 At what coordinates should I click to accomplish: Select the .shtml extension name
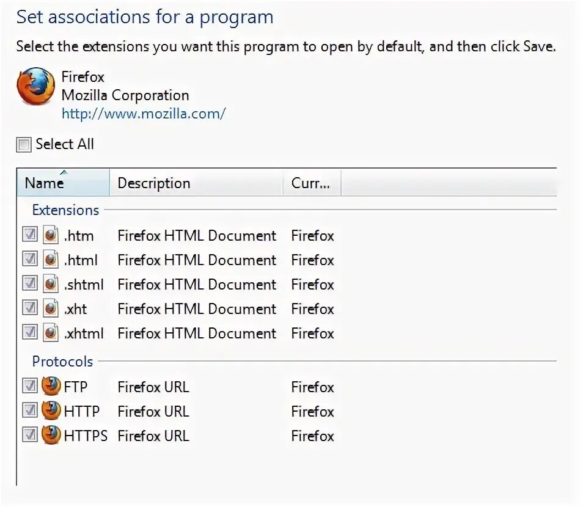click(x=84, y=285)
